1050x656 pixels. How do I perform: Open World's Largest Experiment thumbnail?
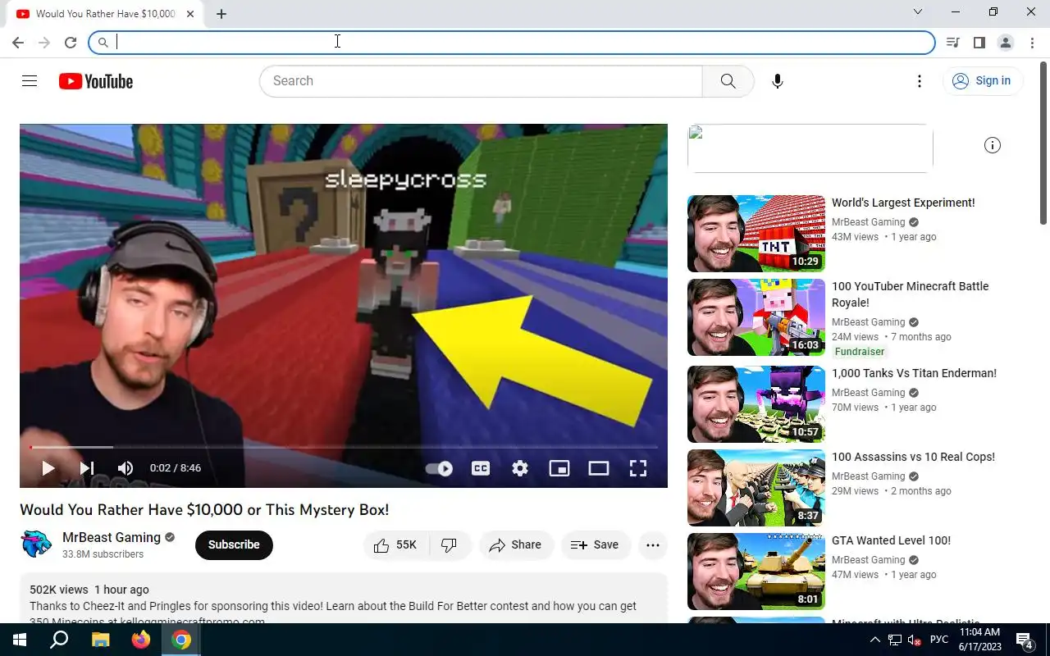756,234
